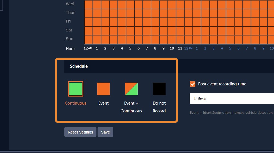
Task: Click the Schedule section header
Action: [79, 66]
